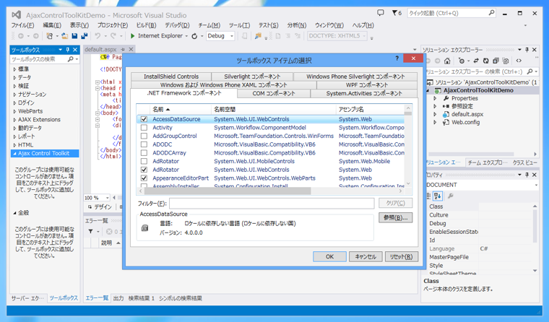Click the feedback speech bubble icon
Viewport: 549px width, 322px height.
pyautogui.click(x=380, y=13)
